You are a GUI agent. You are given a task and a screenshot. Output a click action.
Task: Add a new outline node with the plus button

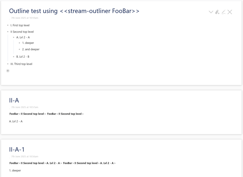point(8,71)
